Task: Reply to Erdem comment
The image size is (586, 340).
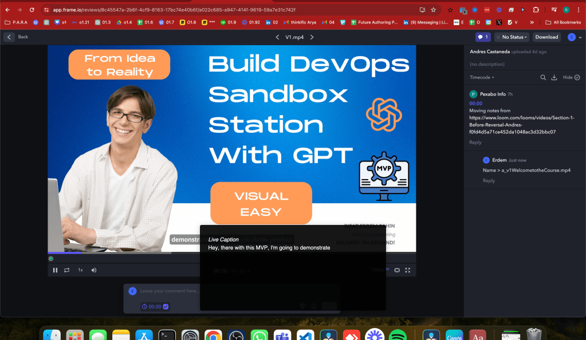Action: pos(489,180)
